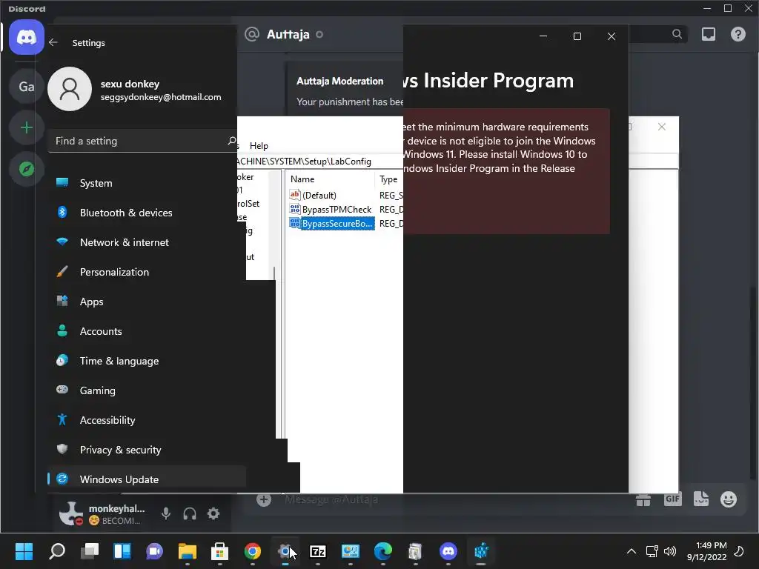Switch to Discord via taskbar icon

pyautogui.click(x=448, y=551)
